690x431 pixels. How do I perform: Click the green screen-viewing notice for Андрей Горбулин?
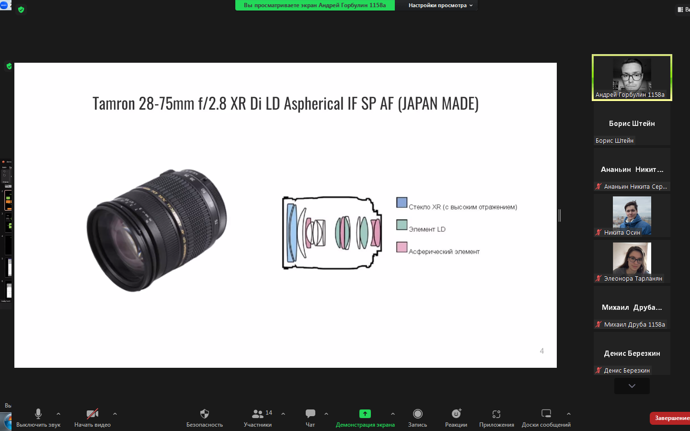pos(315,5)
